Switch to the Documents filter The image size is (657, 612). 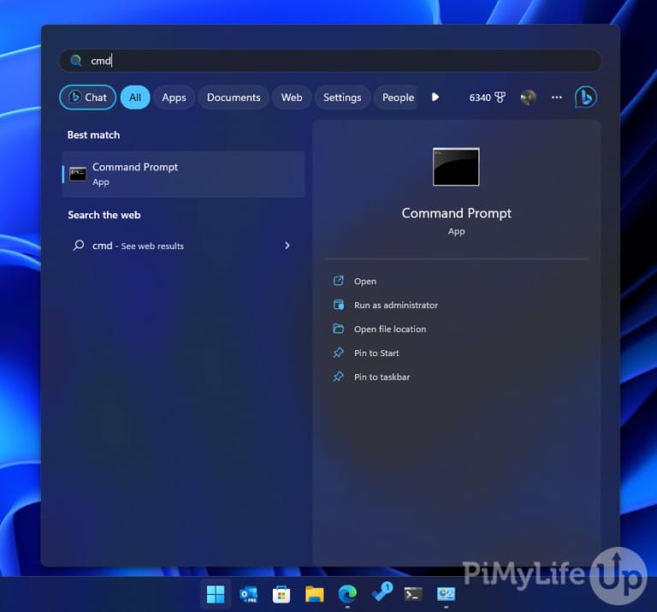[x=234, y=98]
